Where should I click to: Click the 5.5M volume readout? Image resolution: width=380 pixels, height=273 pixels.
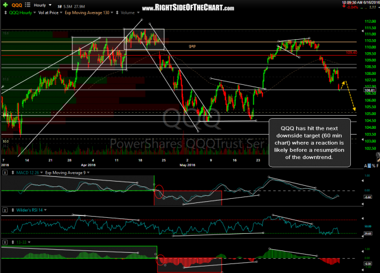coord(68,7)
